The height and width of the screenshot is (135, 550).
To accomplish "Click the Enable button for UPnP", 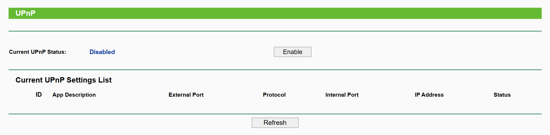I will [x=292, y=52].
